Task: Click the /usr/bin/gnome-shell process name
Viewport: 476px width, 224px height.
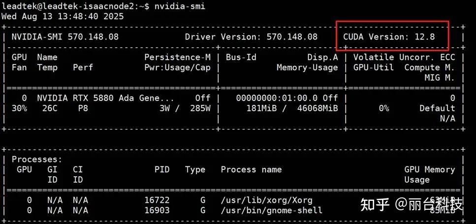Action: [x=271, y=210]
